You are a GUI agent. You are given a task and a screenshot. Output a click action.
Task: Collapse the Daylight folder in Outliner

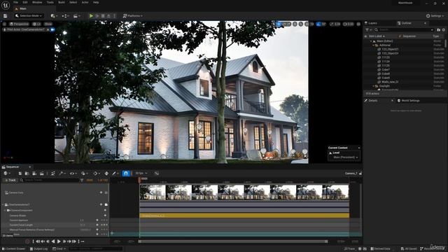pos(373,86)
